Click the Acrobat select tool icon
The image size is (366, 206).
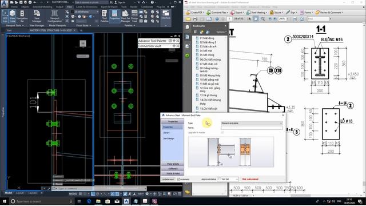249,19
